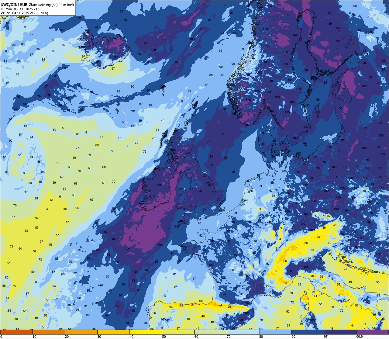This screenshot has height=339, width=389.
Task: Select the legend swatch between 80 and 90
Action: [275, 332]
